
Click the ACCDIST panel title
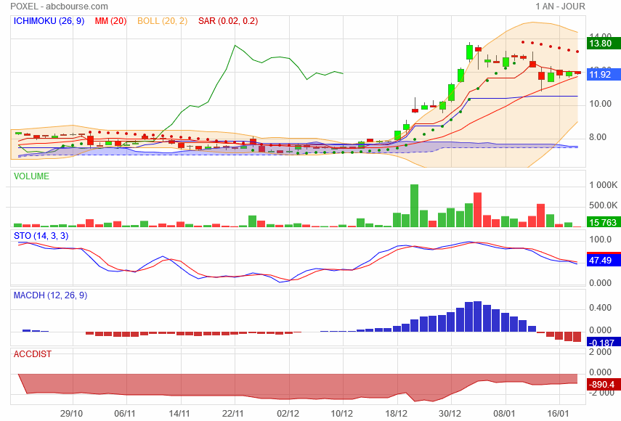click(33, 354)
